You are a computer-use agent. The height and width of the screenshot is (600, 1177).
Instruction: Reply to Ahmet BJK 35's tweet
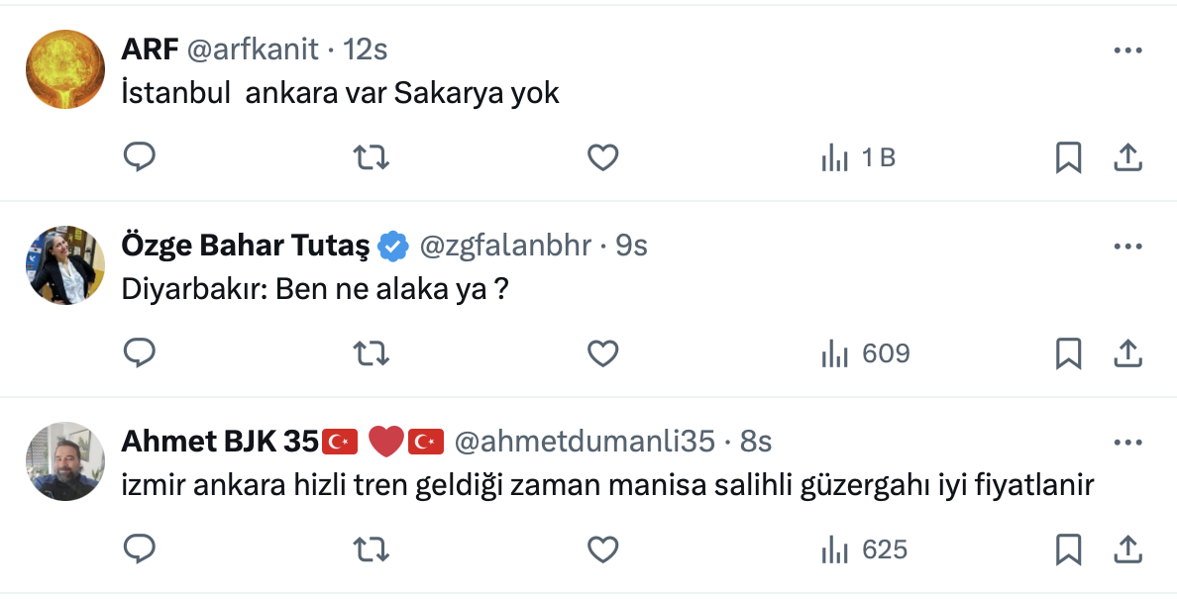(140, 550)
